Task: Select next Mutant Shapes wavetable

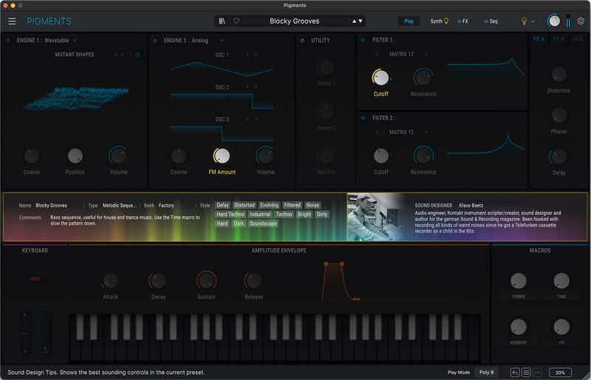Action: pyautogui.click(x=121, y=55)
